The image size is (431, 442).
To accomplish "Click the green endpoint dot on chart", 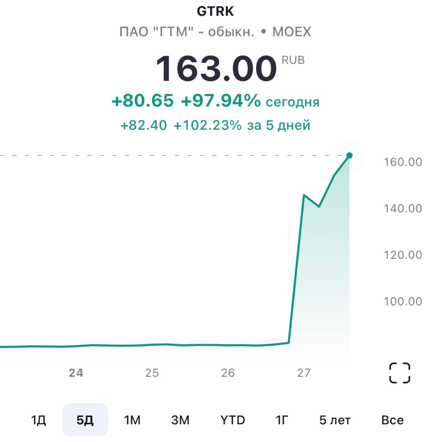I will (349, 155).
